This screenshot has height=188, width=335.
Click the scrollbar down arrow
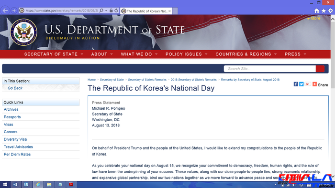(x=333, y=177)
